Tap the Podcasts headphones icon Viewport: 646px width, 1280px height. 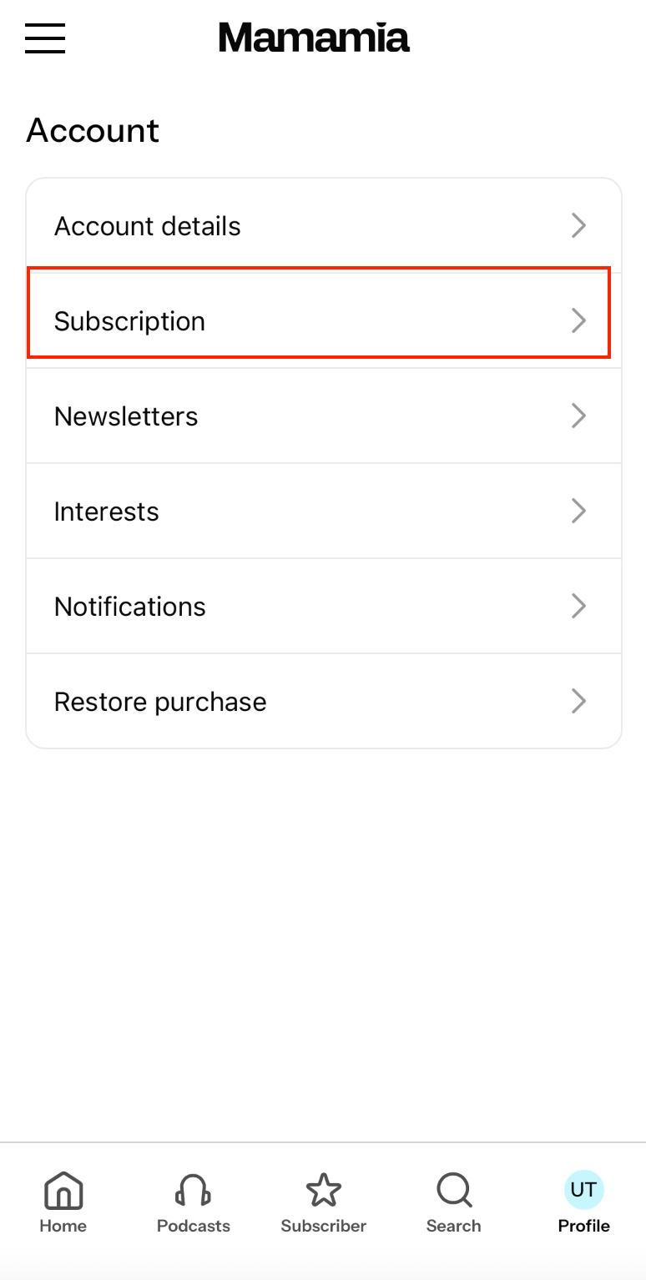tap(193, 1189)
